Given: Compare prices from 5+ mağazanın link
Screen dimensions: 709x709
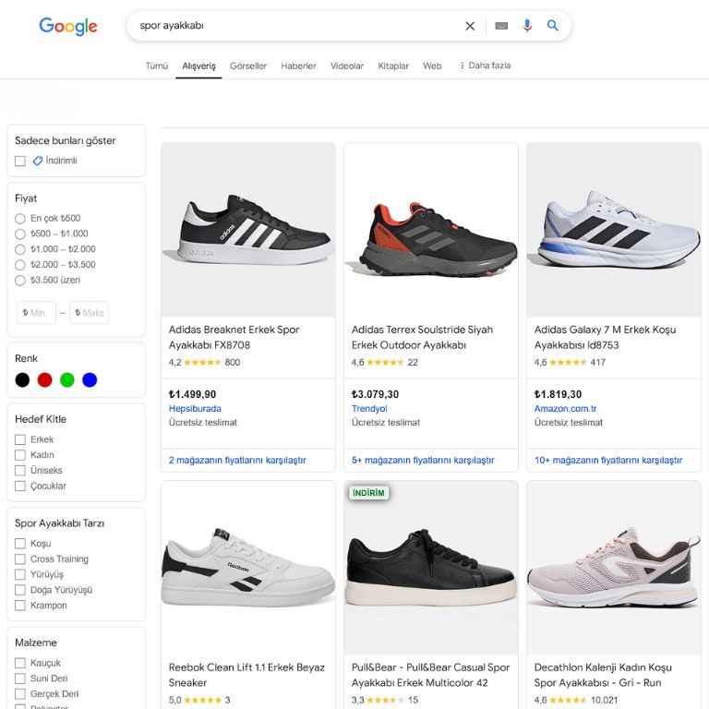Looking at the screenshot, I should point(423,460).
